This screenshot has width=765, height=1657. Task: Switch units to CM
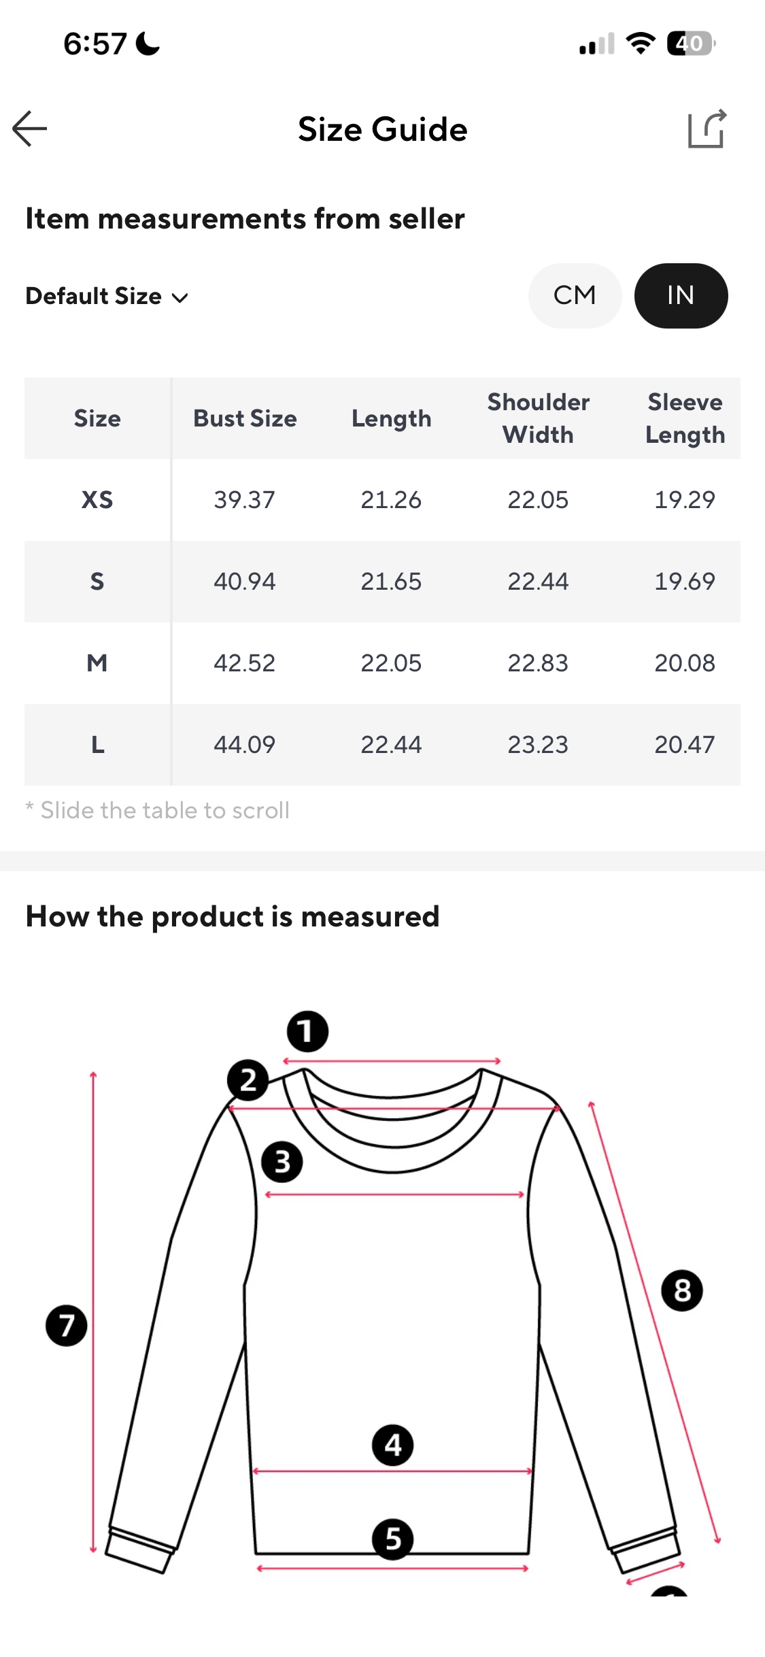[575, 296]
